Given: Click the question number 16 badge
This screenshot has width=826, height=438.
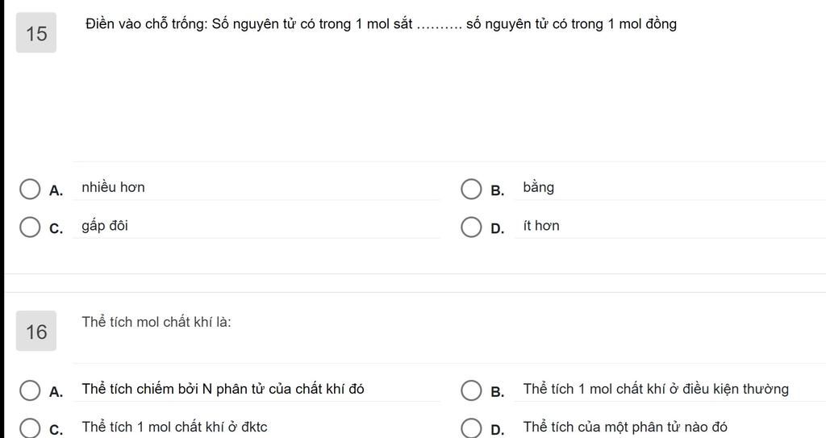Looking at the screenshot, I should click(x=36, y=331).
